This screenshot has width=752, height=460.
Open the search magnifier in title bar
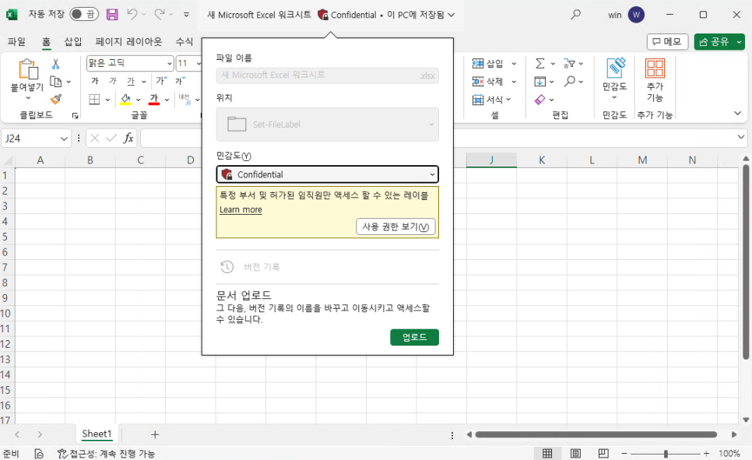coord(575,14)
